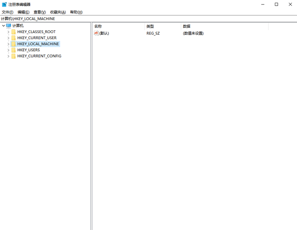Screen dimensions: 297x230
Task: Expand the HKEY_CLASSES_ROOT node
Action: pos(8,32)
